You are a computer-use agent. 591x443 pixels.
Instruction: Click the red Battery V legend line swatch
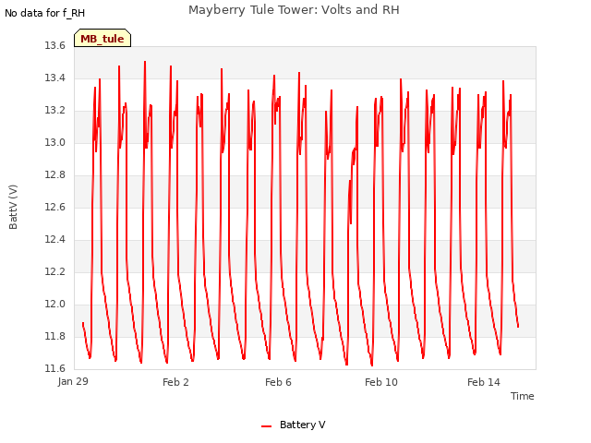[267, 426]
